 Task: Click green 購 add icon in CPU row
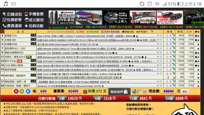(174, 35)
